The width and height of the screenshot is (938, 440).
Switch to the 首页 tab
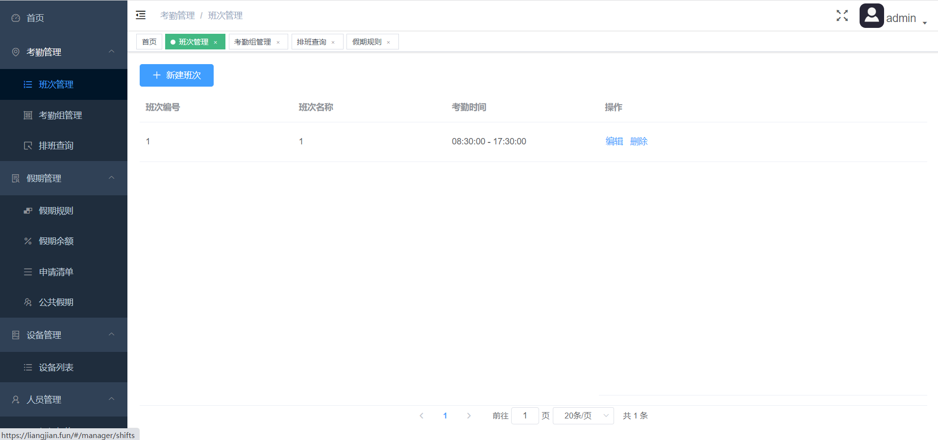click(x=149, y=42)
